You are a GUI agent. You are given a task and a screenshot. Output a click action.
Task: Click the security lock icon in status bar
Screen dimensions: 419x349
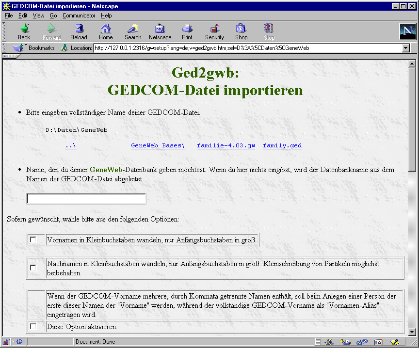coord(6,342)
